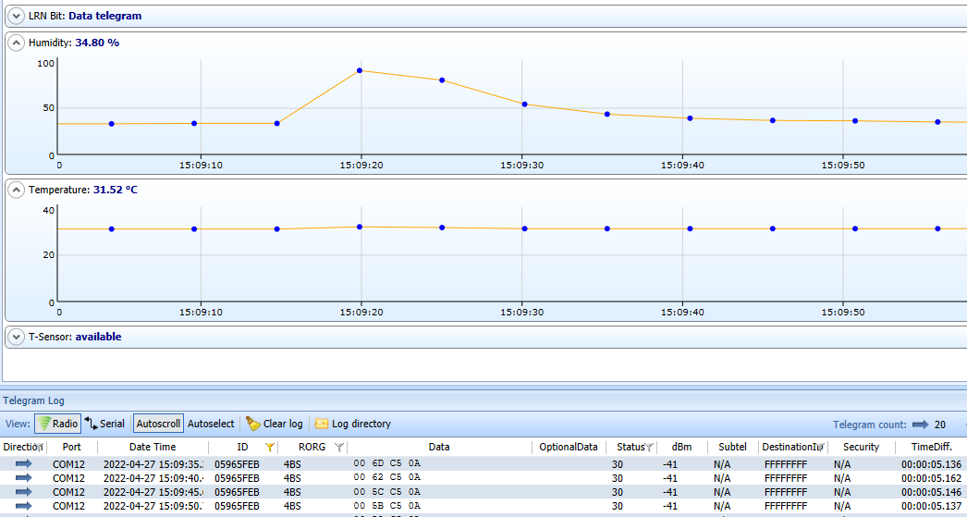Image resolution: width=967 pixels, height=517 pixels.
Task: Click the T-Sensor available value
Action: click(x=98, y=337)
